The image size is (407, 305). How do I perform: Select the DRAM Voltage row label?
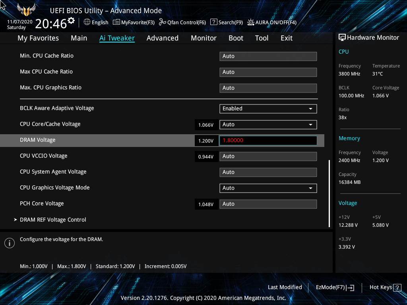click(38, 140)
